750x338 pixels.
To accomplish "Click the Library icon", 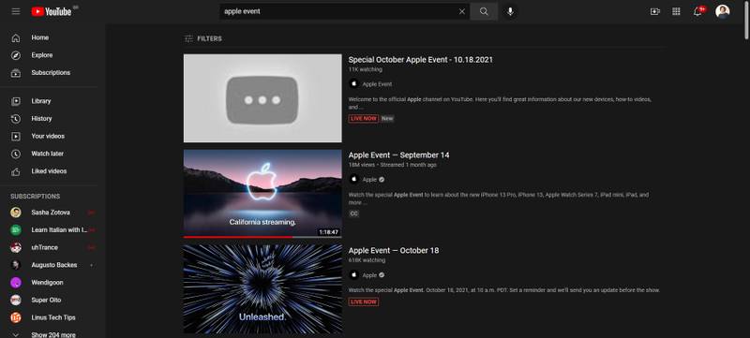I will 16,101.
